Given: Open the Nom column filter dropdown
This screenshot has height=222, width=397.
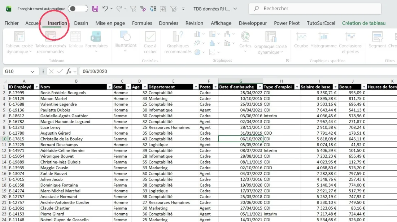Looking at the screenshot, I should pos(109,87).
